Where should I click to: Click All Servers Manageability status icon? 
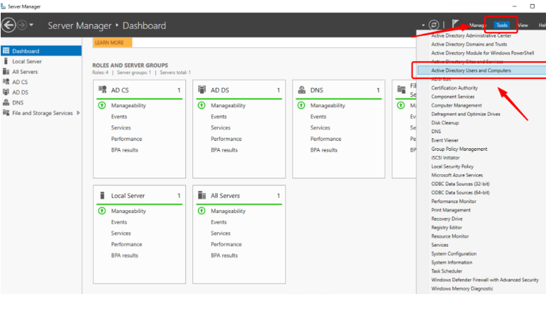[x=202, y=211]
